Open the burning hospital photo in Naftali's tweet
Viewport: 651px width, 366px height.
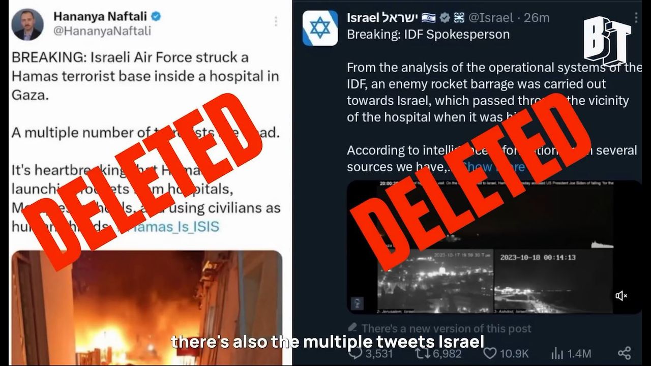pyautogui.click(x=146, y=308)
